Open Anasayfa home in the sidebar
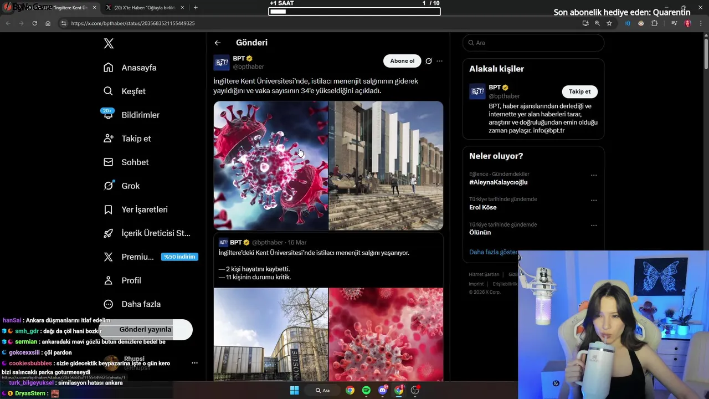This screenshot has height=399, width=709. coord(130,68)
